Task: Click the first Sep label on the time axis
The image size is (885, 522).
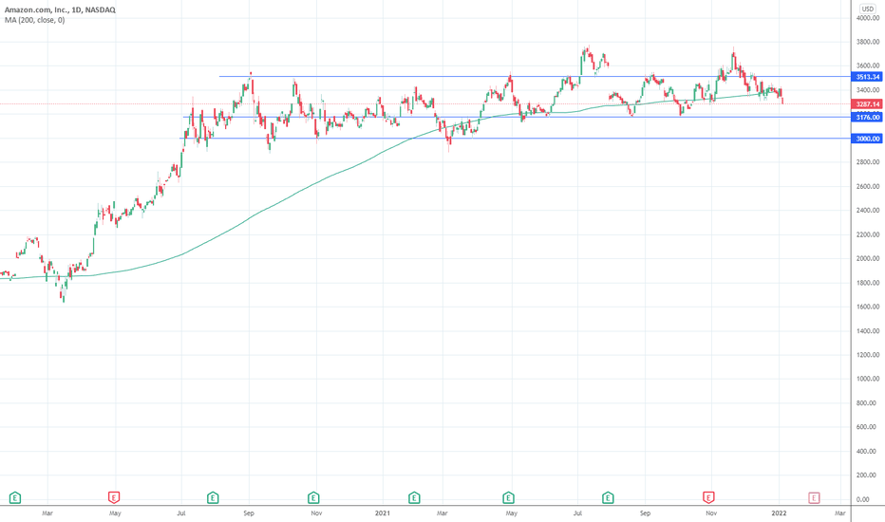Action: tap(249, 513)
